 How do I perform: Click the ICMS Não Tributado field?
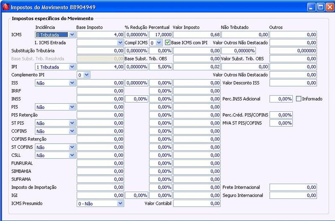coord(245,35)
